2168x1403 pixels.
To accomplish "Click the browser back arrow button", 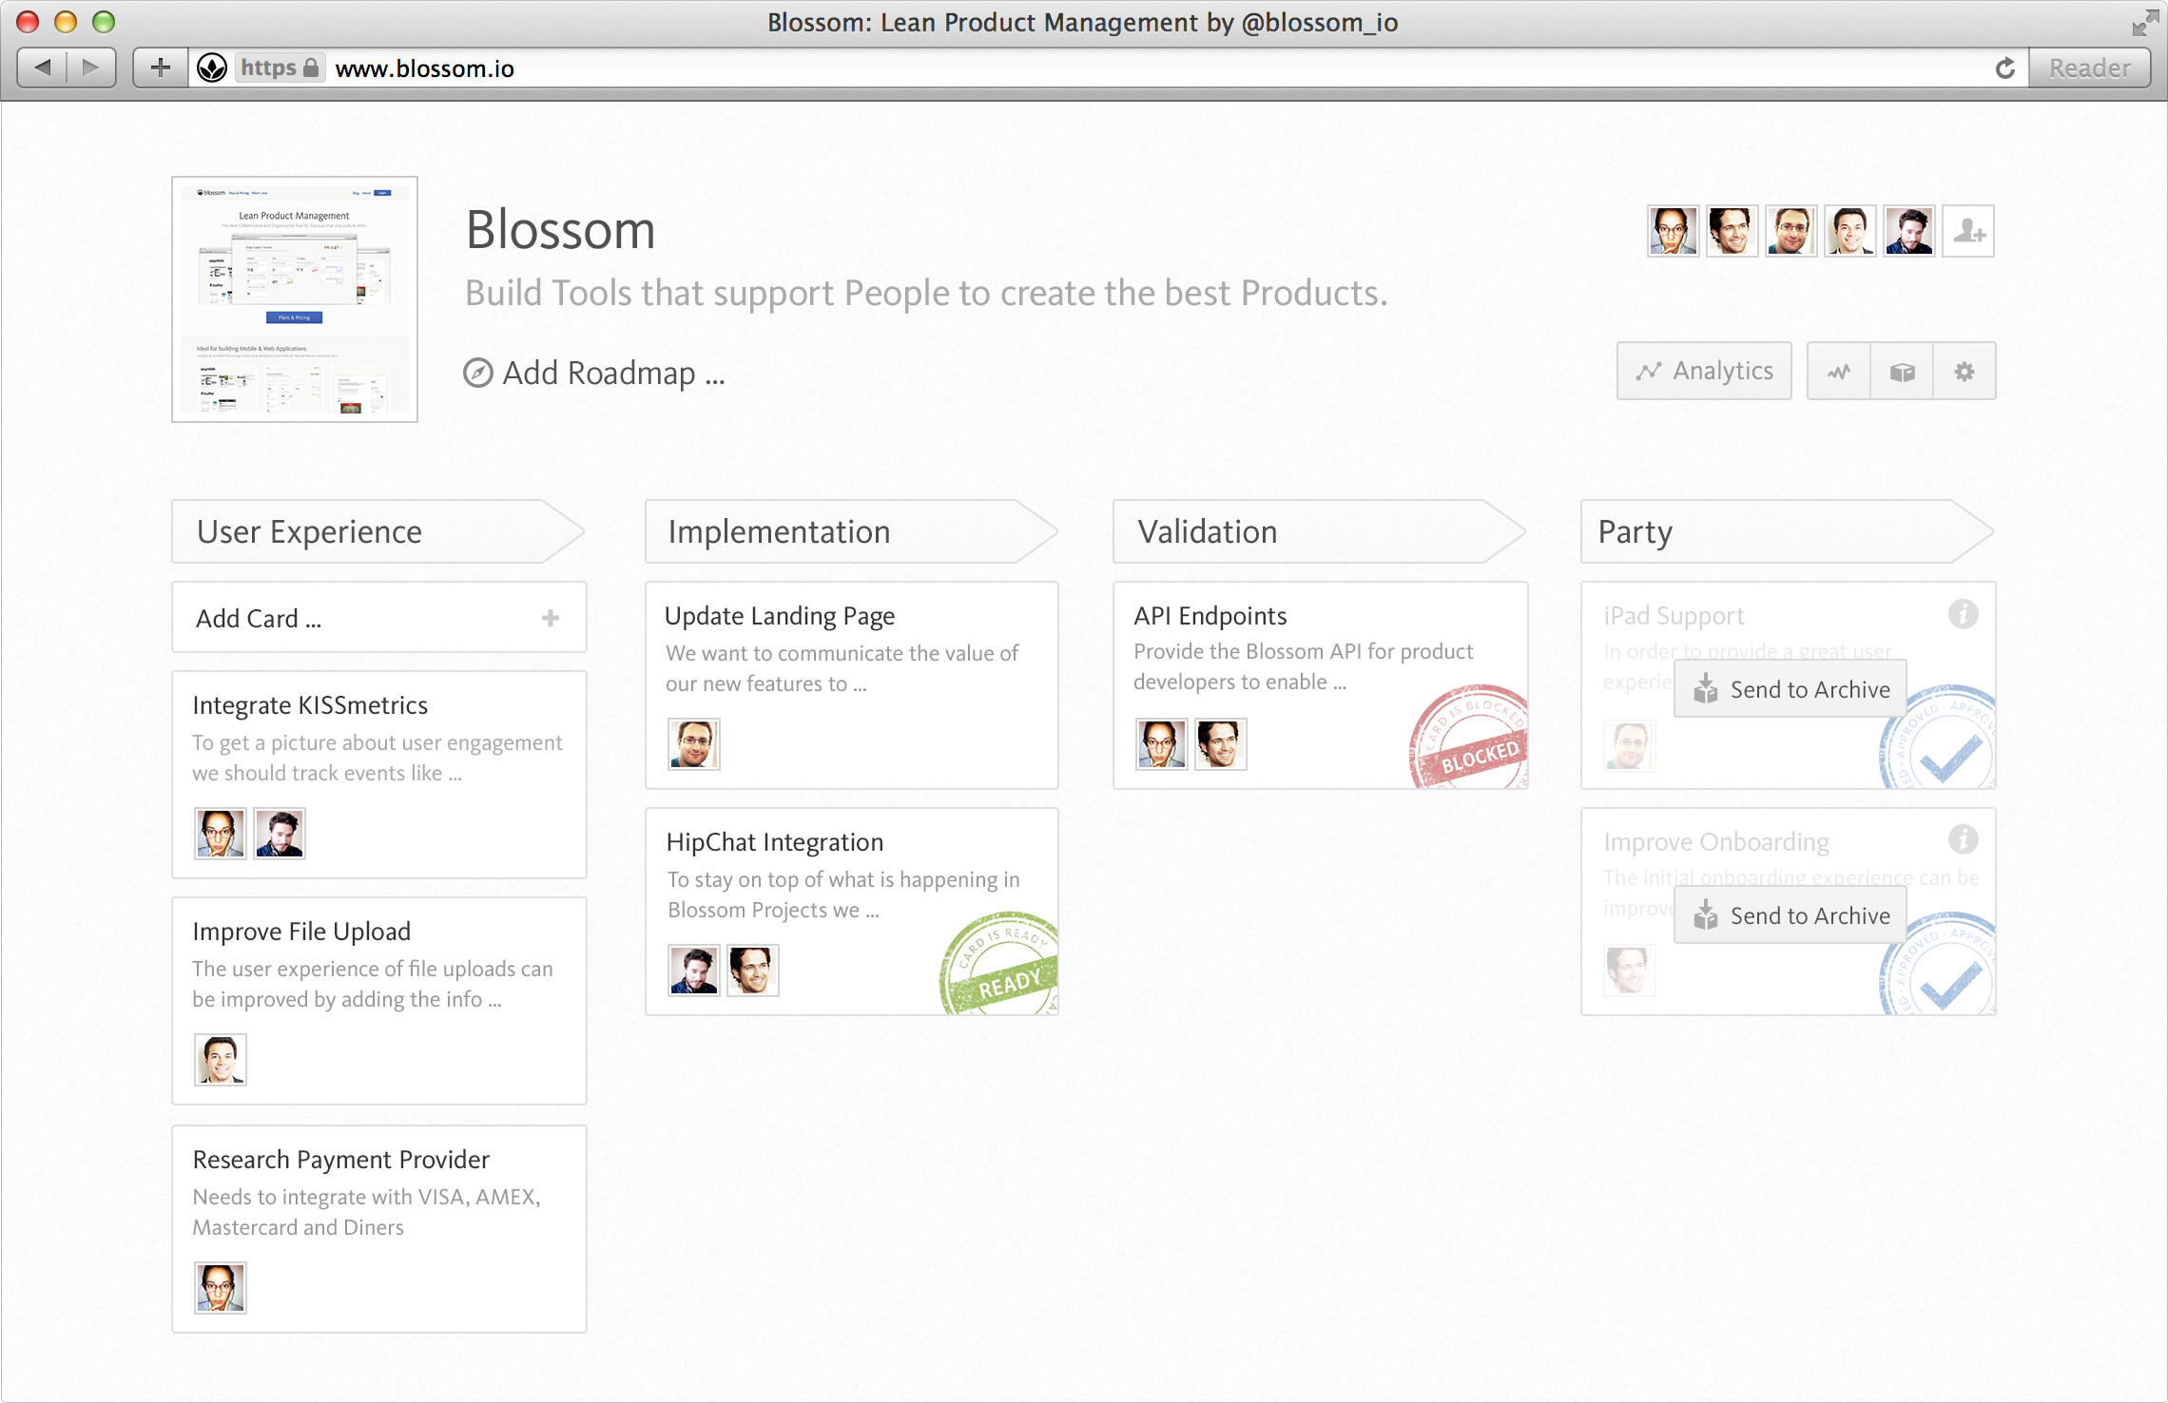I will [x=43, y=68].
